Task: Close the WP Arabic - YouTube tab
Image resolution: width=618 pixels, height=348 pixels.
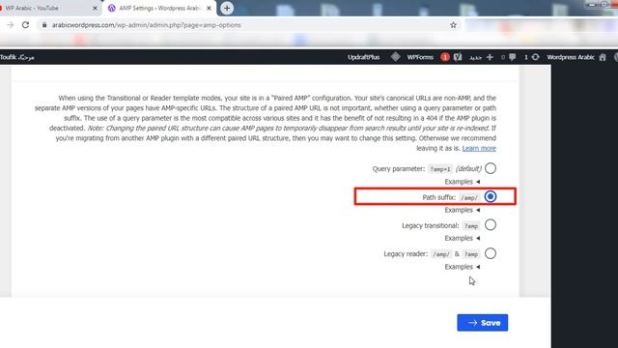Action: 95,8
